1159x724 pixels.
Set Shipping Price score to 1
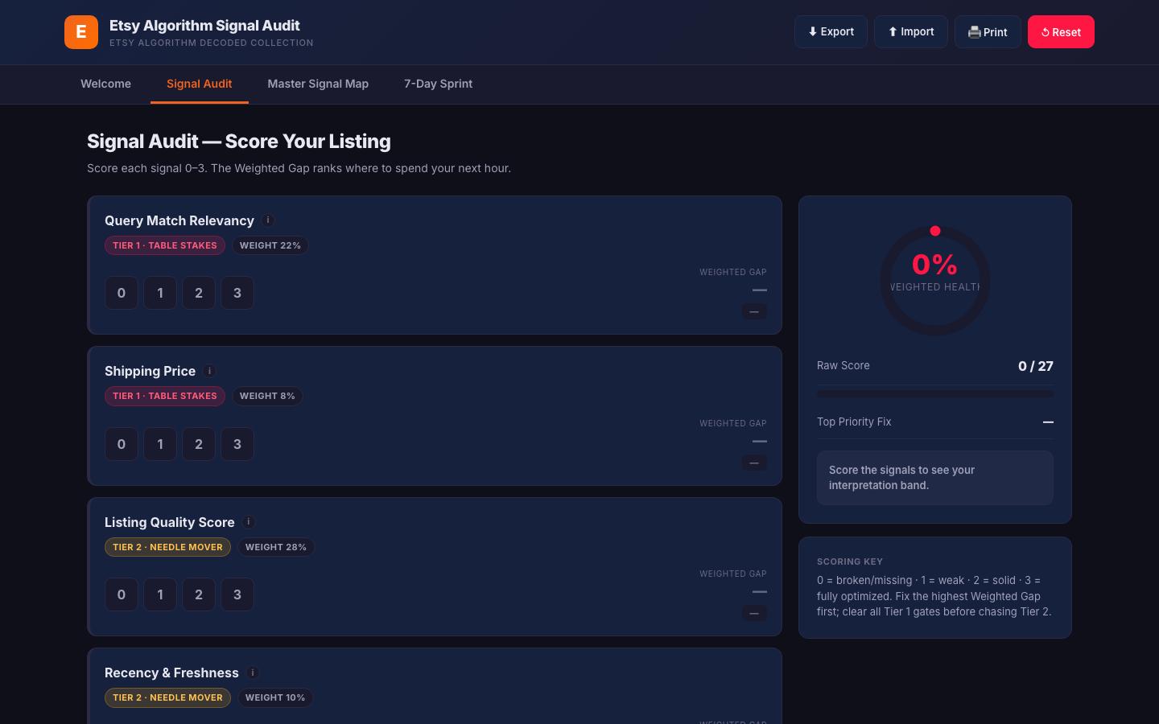click(160, 444)
